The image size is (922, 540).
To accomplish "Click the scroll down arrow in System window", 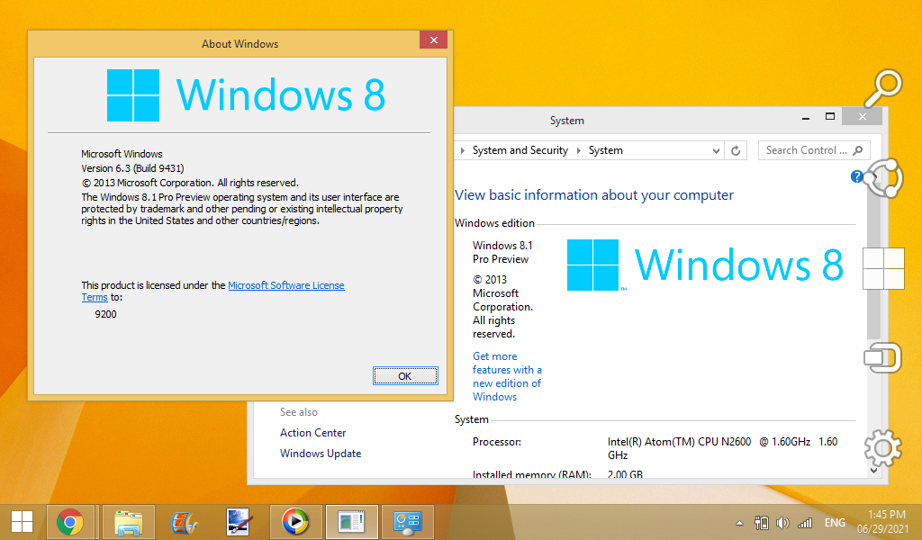I will click(x=873, y=470).
